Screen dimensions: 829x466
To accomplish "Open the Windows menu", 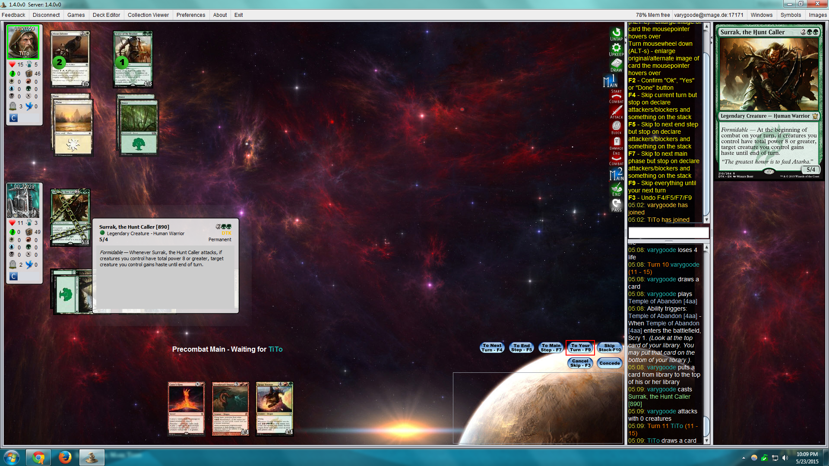I will (x=762, y=15).
